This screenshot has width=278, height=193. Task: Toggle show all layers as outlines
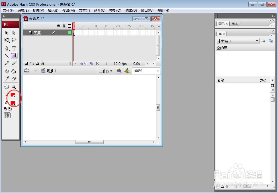[x=69, y=26]
